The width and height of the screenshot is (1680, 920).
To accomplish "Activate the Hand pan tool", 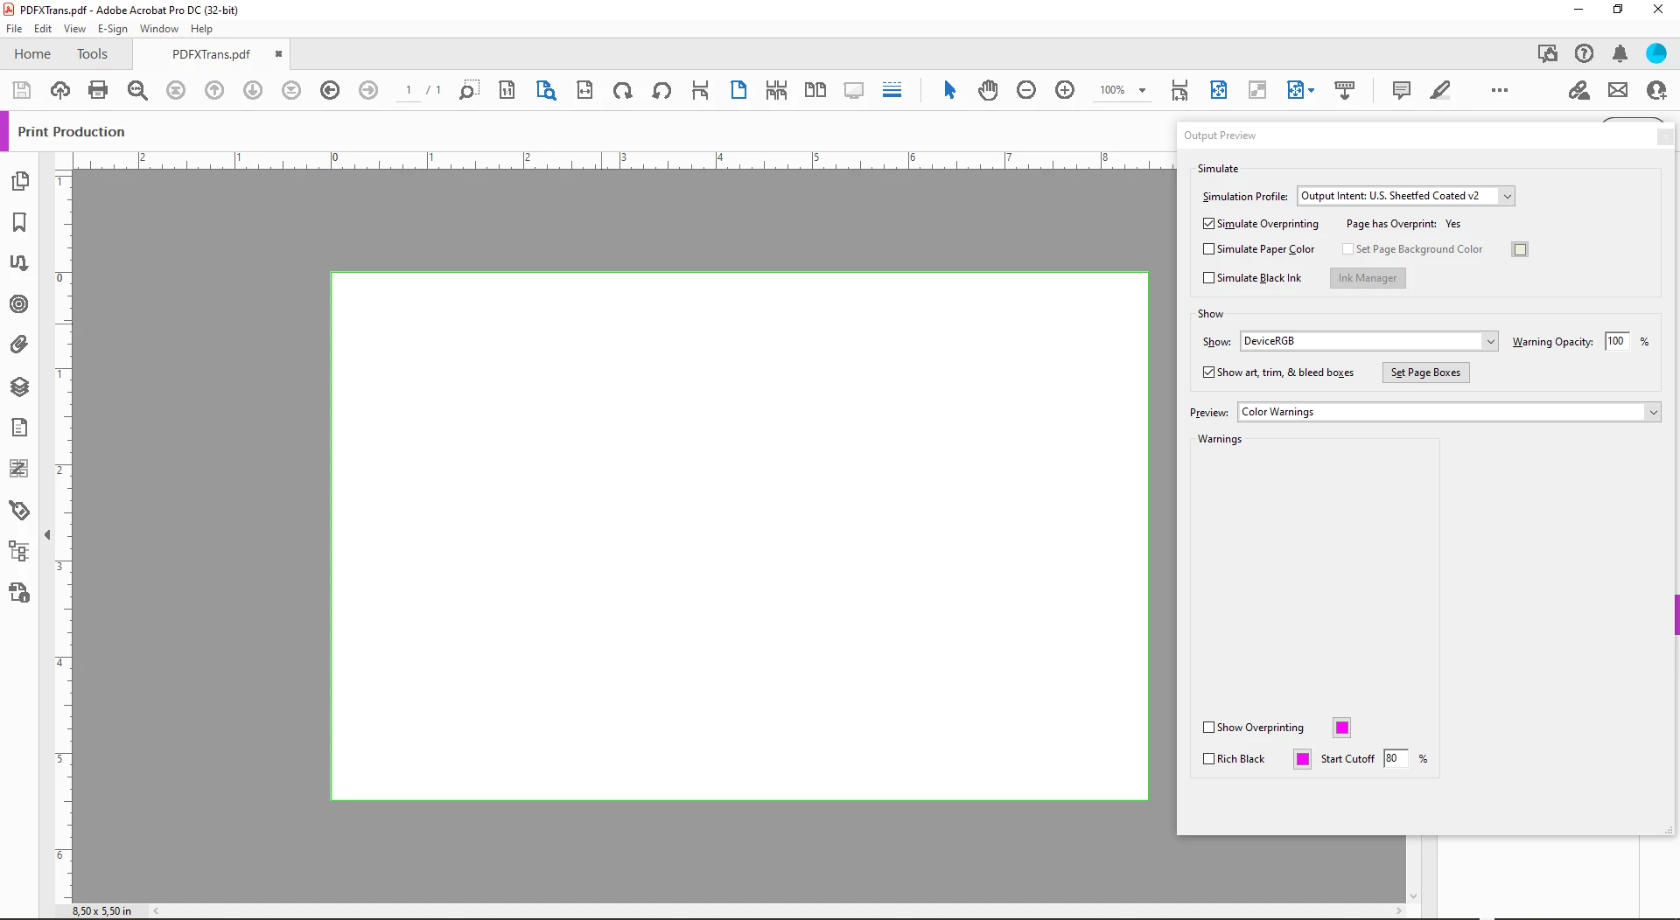I will click(989, 90).
